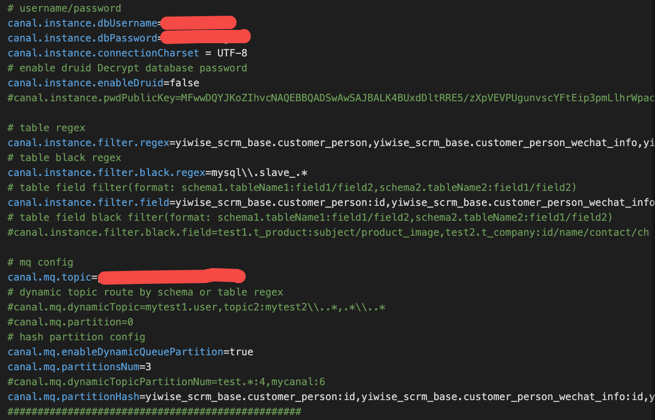Click the hash symbol separator line at bottom
This screenshot has height=420, width=655.
click(154, 412)
